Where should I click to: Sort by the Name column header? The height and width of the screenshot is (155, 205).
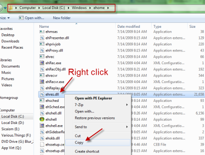[x=44, y=27]
